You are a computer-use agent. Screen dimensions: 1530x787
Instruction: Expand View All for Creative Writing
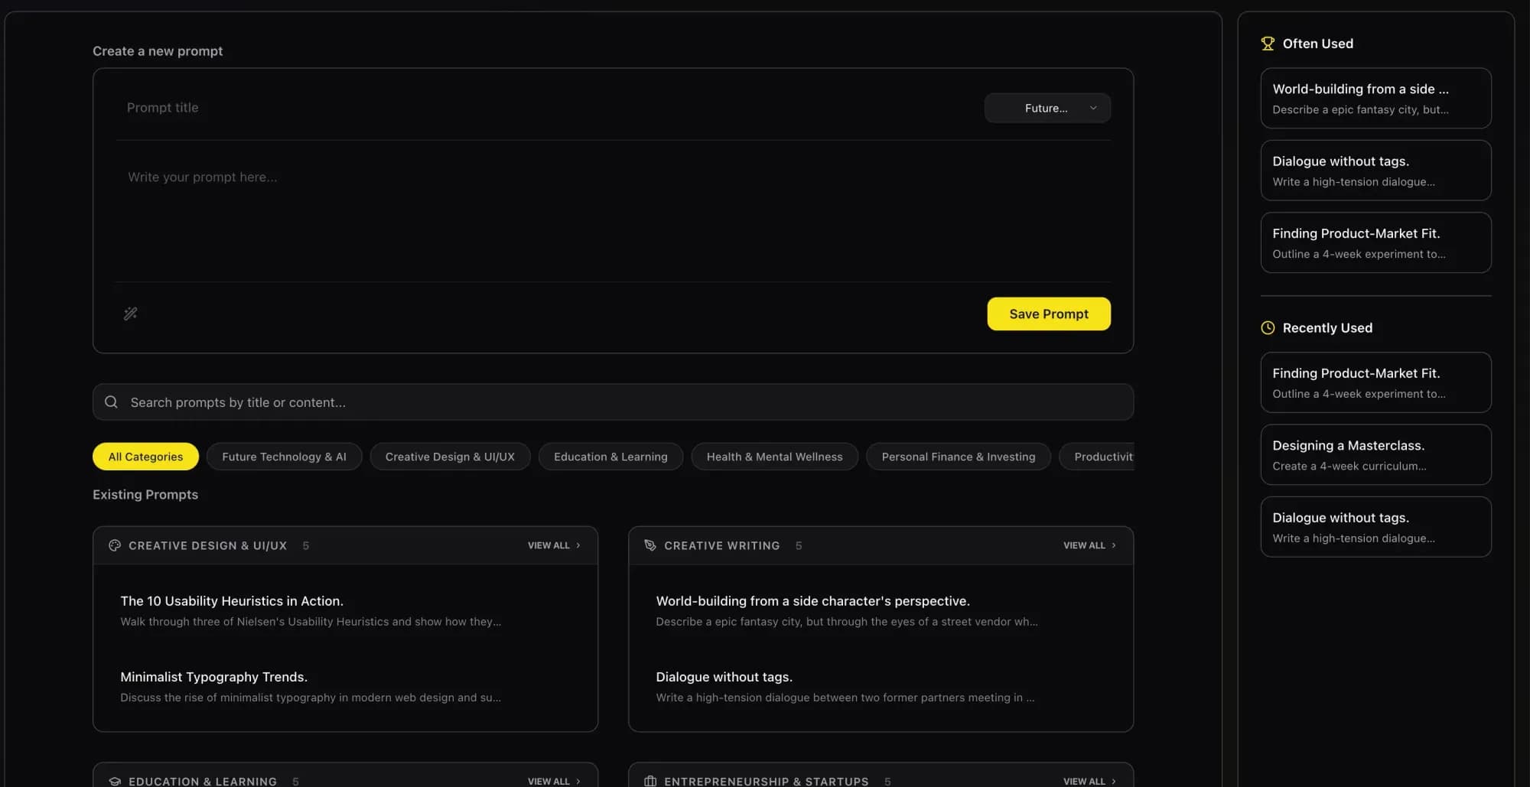1089,545
